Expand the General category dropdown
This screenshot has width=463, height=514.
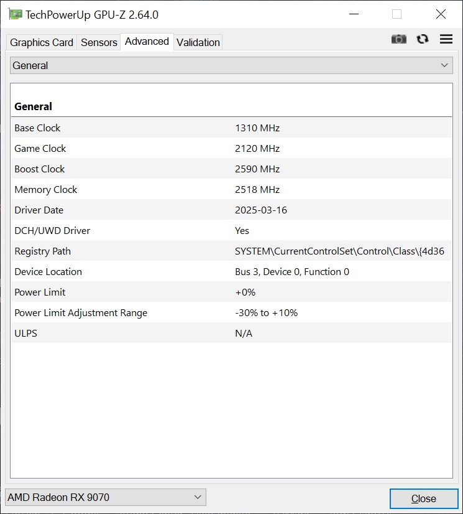click(x=231, y=65)
